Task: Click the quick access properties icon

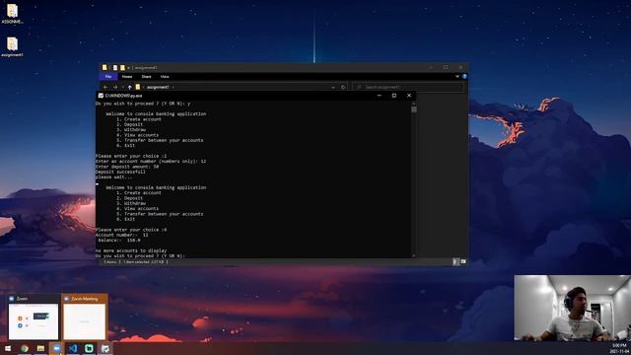Action: pyautogui.click(x=115, y=68)
